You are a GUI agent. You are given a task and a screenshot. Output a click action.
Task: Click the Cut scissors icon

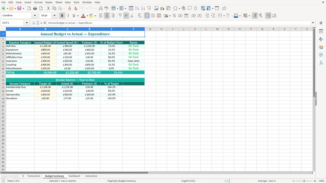click(x=48, y=8)
